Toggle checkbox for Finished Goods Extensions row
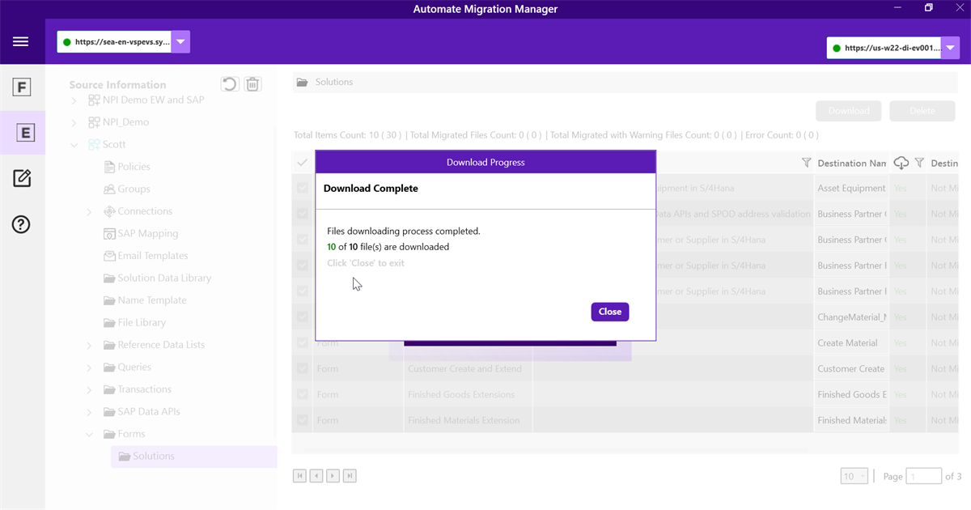971x510 pixels. [x=303, y=395]
